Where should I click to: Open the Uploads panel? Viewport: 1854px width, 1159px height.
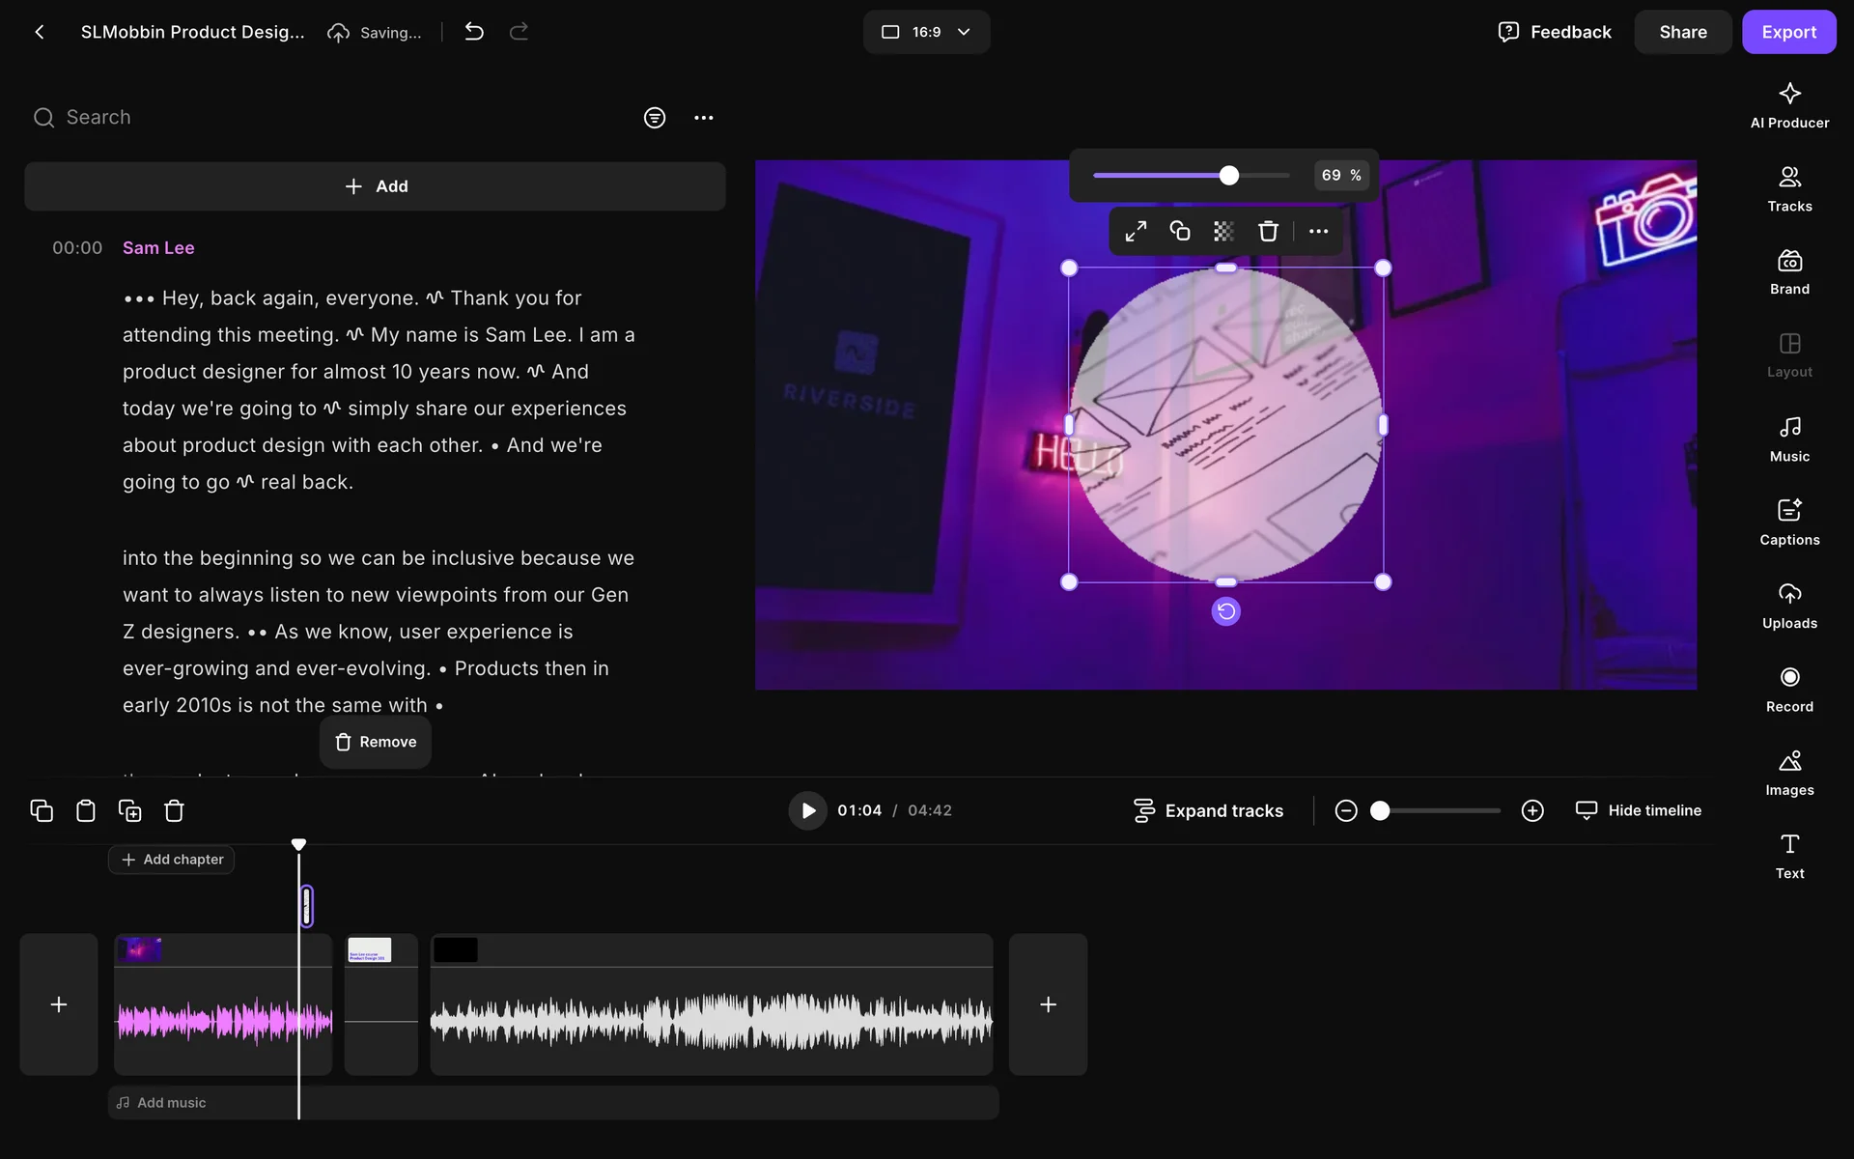click(x=1788, y=606)
